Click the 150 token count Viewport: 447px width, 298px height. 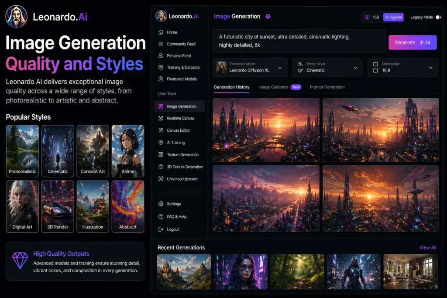click(x=376, y=17)
